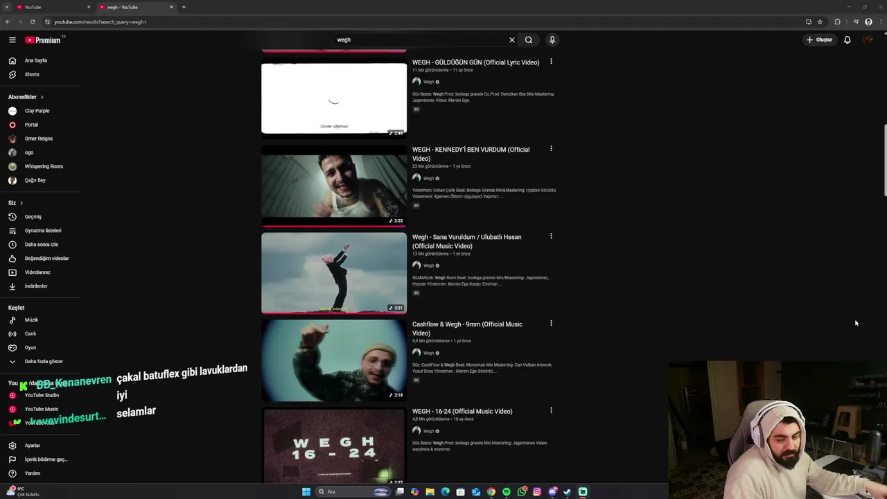Go to YouTube Premium home logo
887x499 pixels.
(43, 40)
